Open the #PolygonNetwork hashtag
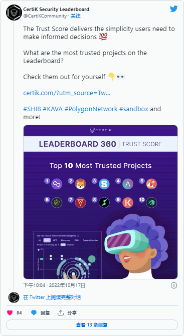The height and width of the screenshot is (336, 184). point(91,109)
